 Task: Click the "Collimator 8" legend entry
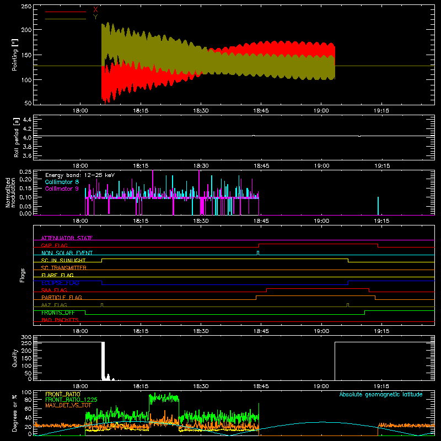[62, 182]
